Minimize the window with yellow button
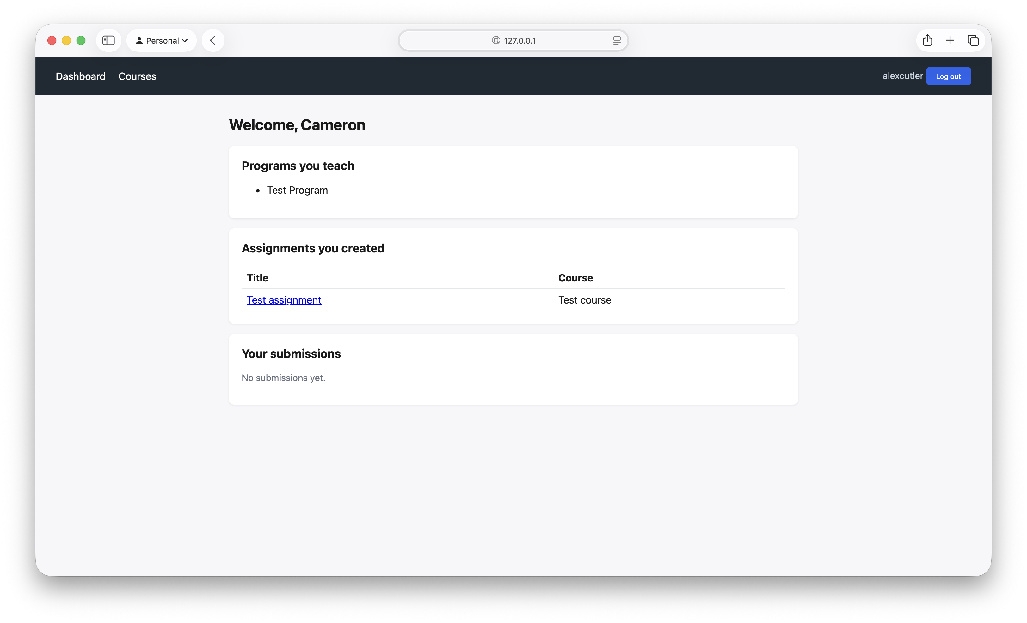Image resolution: width=1027 pixels, height=623 pixels. tap(66, 40)
